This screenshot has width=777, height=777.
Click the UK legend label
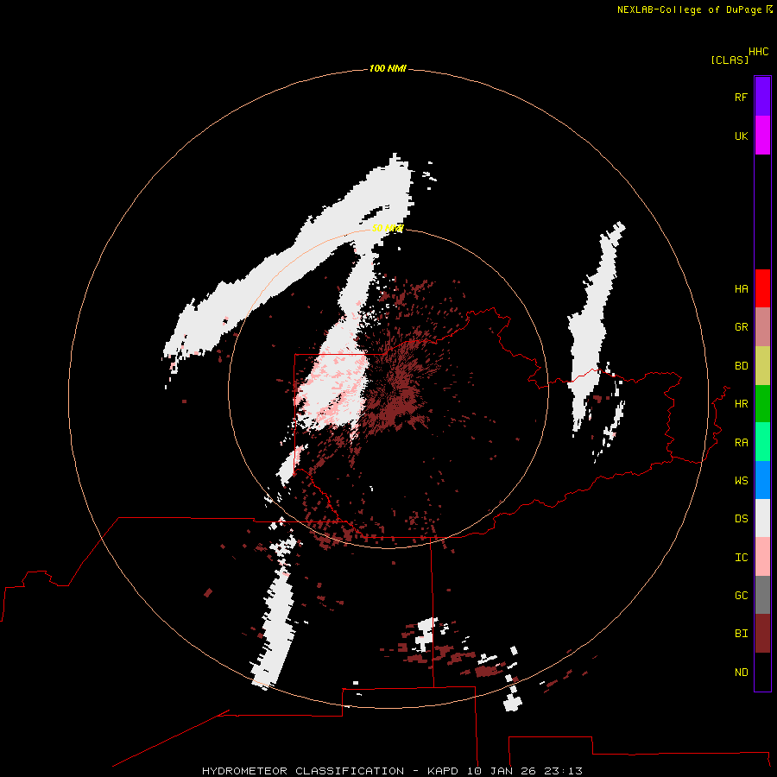pos(742,136)
